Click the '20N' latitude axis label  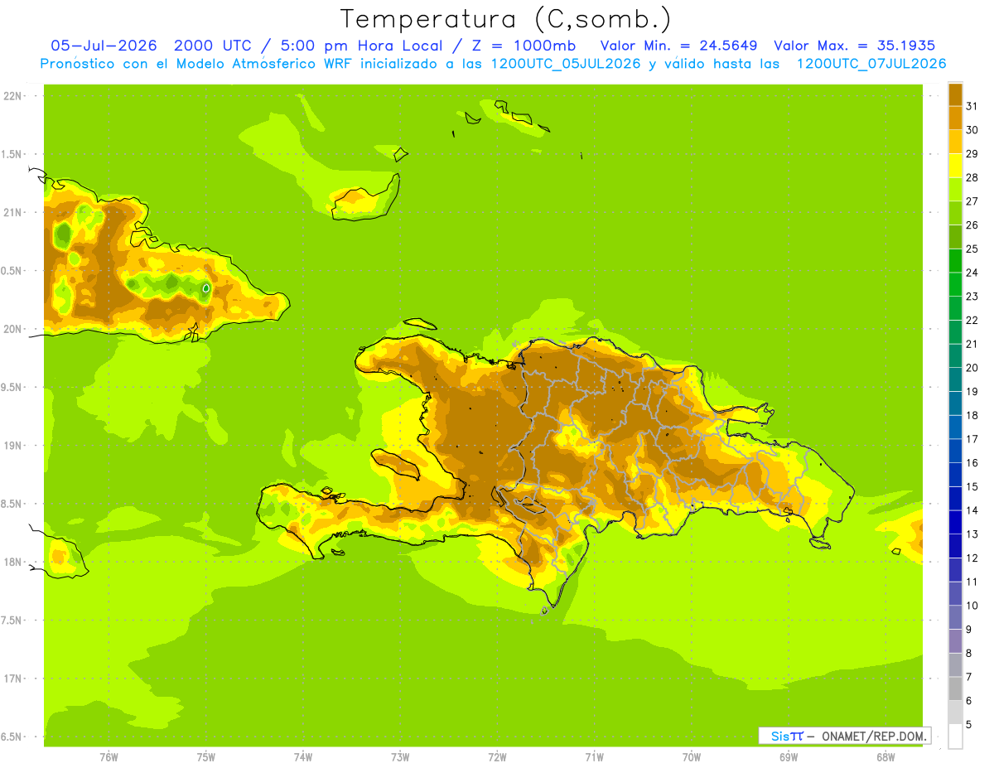pyautogui.click(x=12, y=329)
